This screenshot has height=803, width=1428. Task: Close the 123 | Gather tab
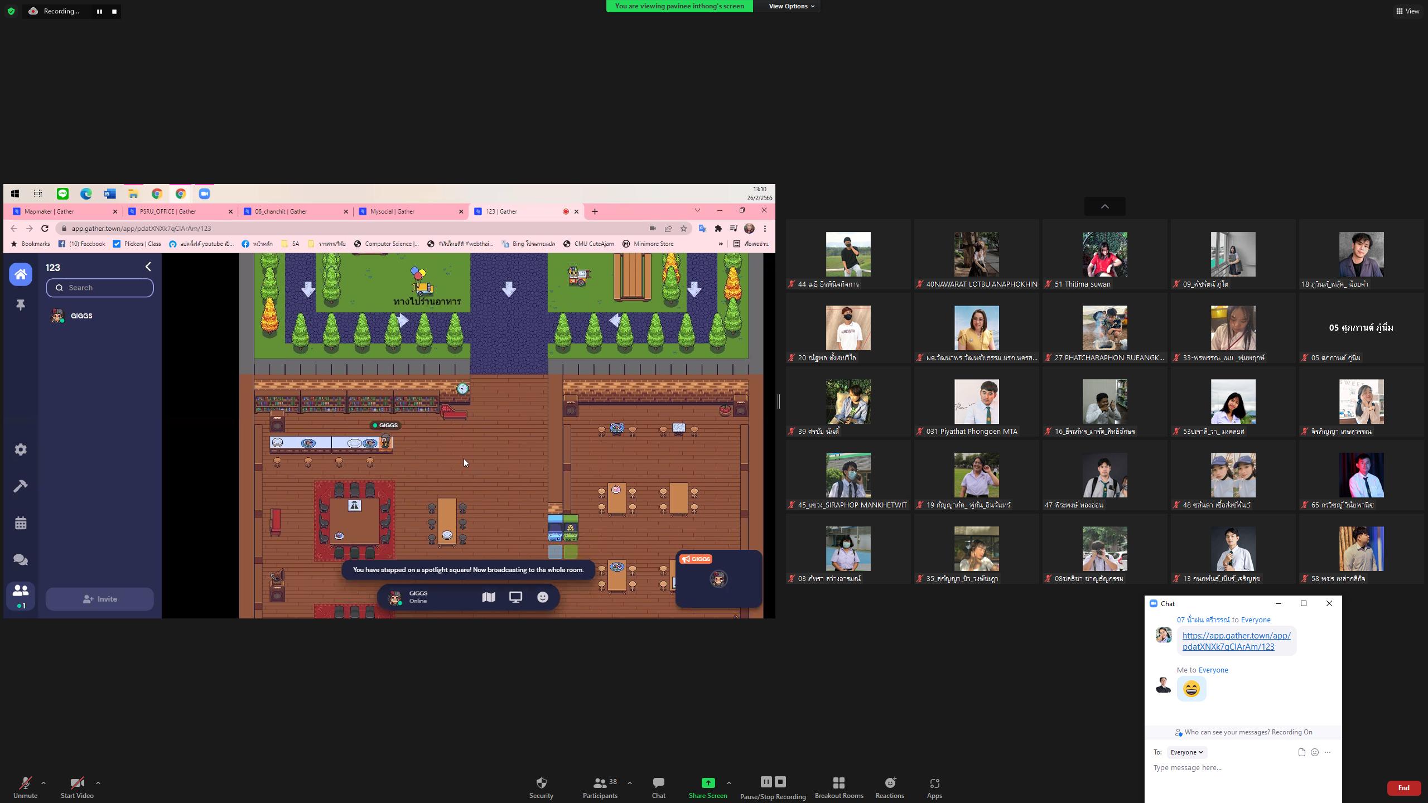[576, 211]
